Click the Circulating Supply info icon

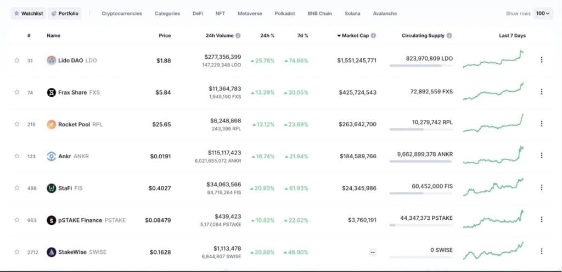449,36
